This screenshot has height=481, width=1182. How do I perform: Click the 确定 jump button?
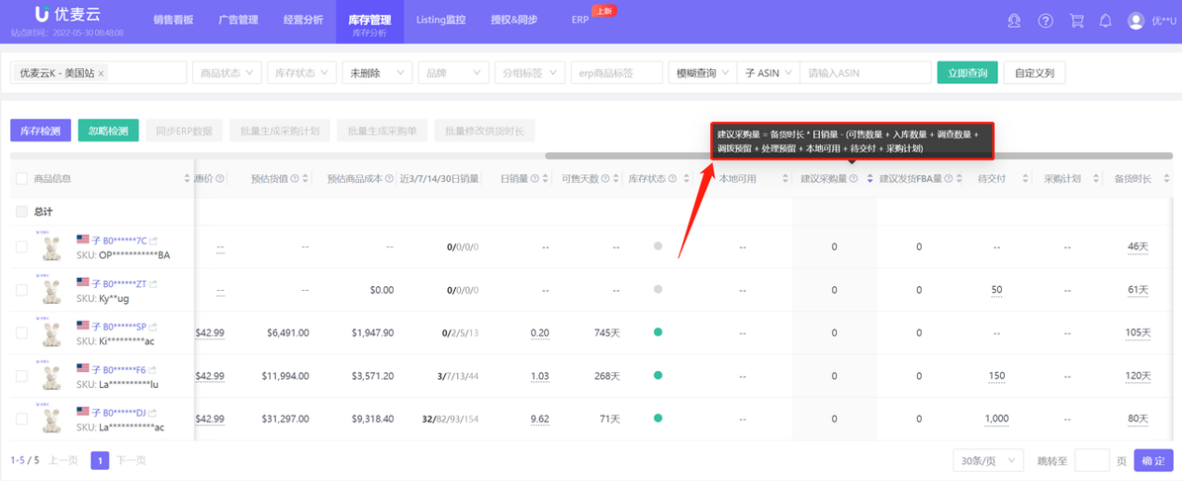point(1154,460)
